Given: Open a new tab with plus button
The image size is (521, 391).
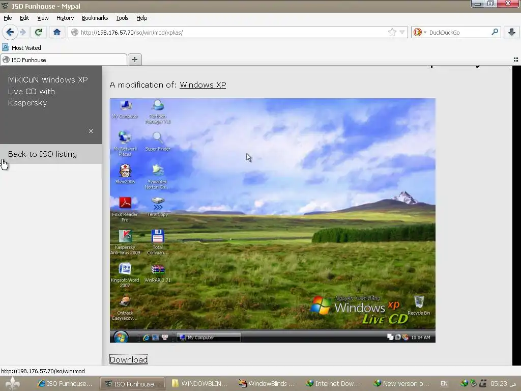Looking at the screenshot, I should tap(134, 60).
